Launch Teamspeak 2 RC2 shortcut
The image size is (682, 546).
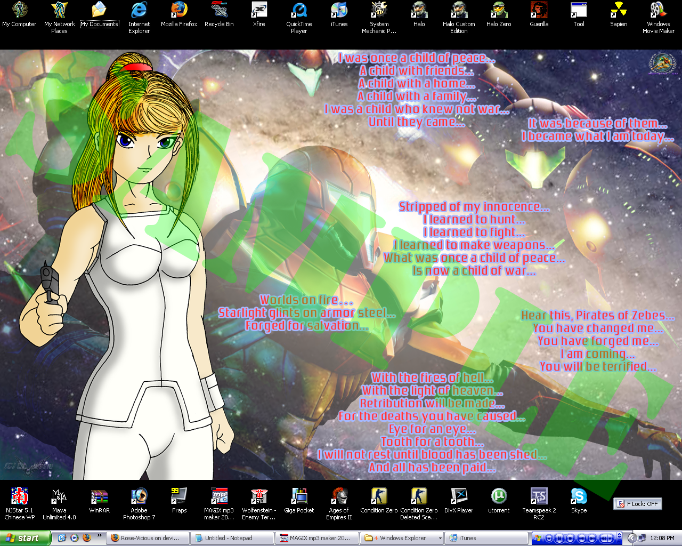(x=539, y=504)
